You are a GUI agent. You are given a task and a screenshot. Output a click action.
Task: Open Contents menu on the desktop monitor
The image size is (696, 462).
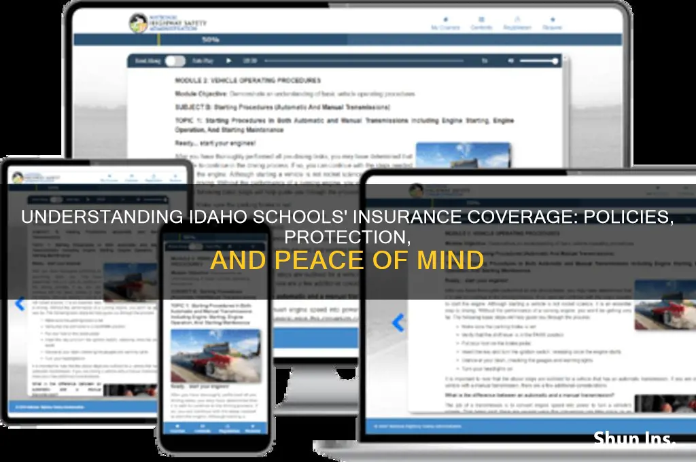click(481, 24)
